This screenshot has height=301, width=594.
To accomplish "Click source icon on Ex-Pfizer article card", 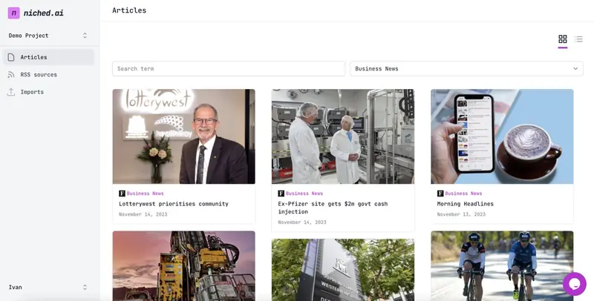I will point(281,193).
